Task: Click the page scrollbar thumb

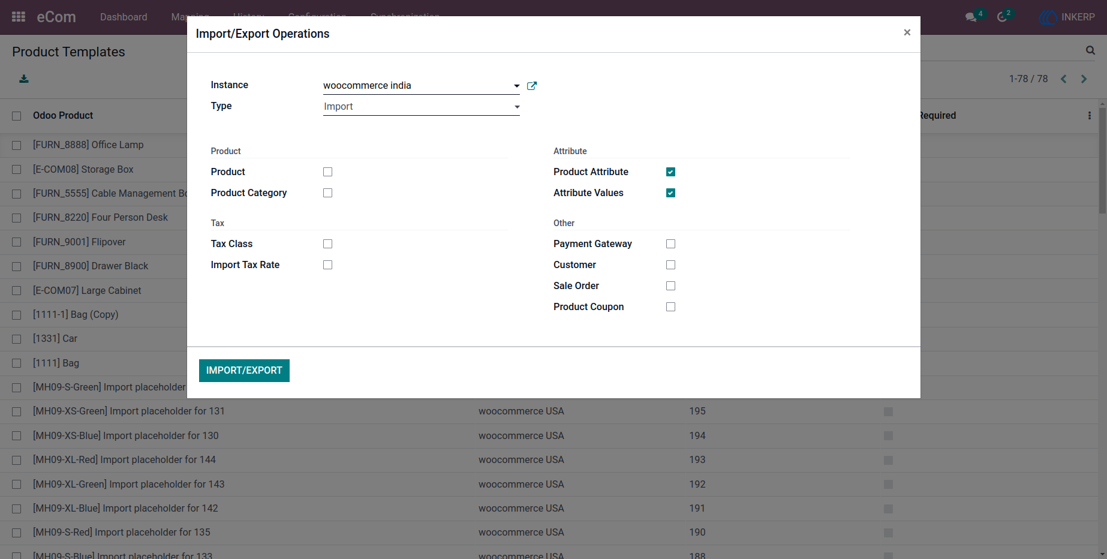Action: pos(1102,161)
